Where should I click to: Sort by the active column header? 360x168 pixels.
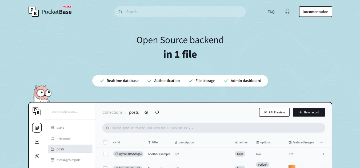click(x=241, y=142)
